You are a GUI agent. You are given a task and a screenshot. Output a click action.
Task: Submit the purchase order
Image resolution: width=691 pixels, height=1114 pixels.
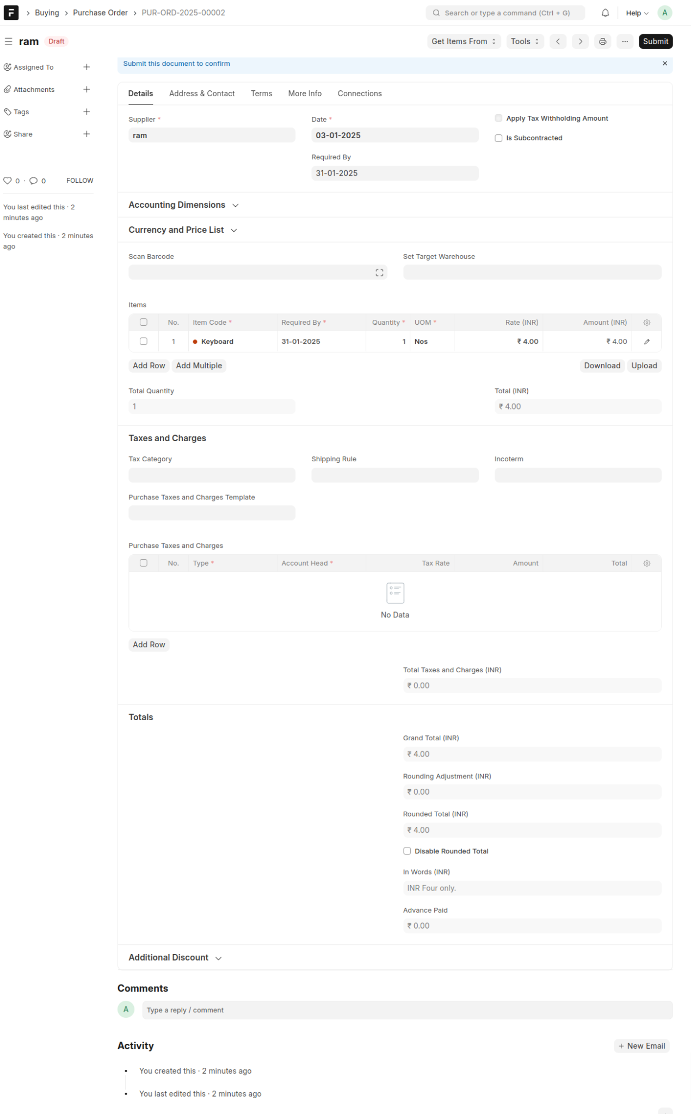(x=655, y=41)
